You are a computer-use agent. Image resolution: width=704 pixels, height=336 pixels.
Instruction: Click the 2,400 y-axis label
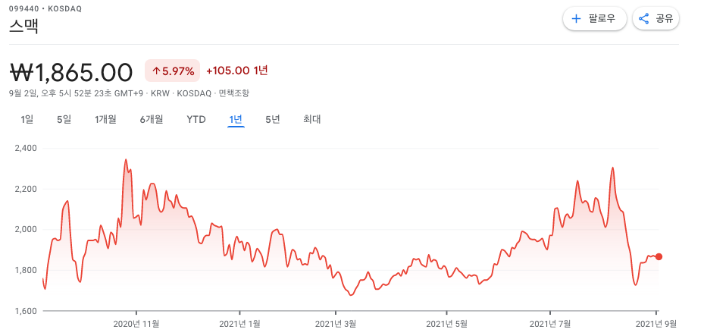coord(27,148)
